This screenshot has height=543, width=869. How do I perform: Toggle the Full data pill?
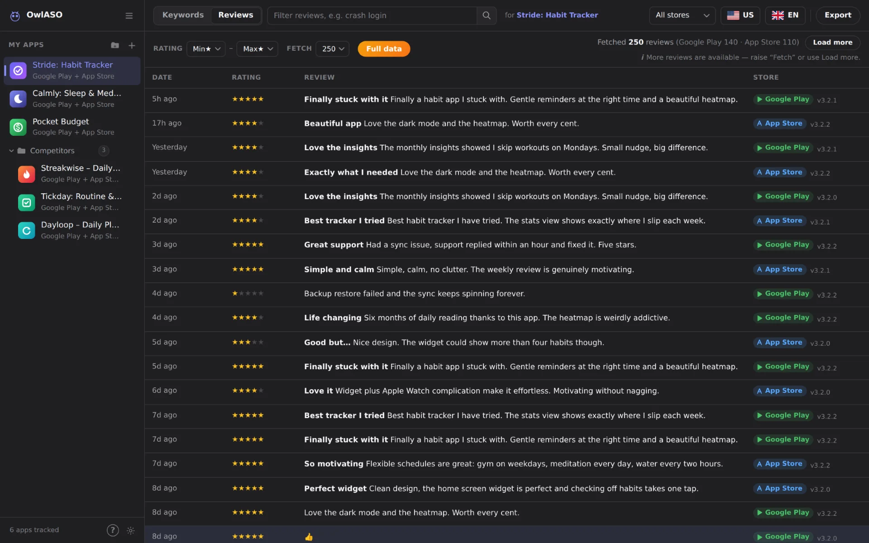(x=384, y=49)
